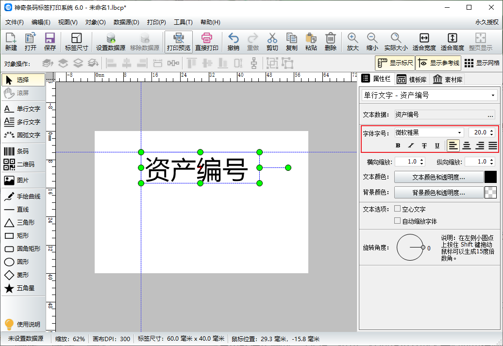
Task: Select the 矩形 rectangle tool
Action: click(23, 236)
